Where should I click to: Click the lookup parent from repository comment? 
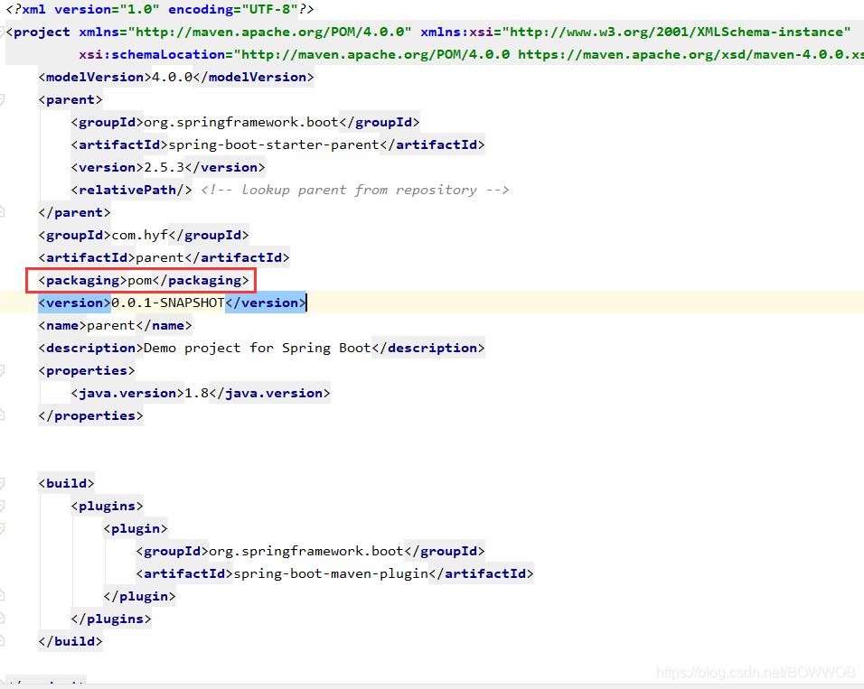[x=355, y=190]
